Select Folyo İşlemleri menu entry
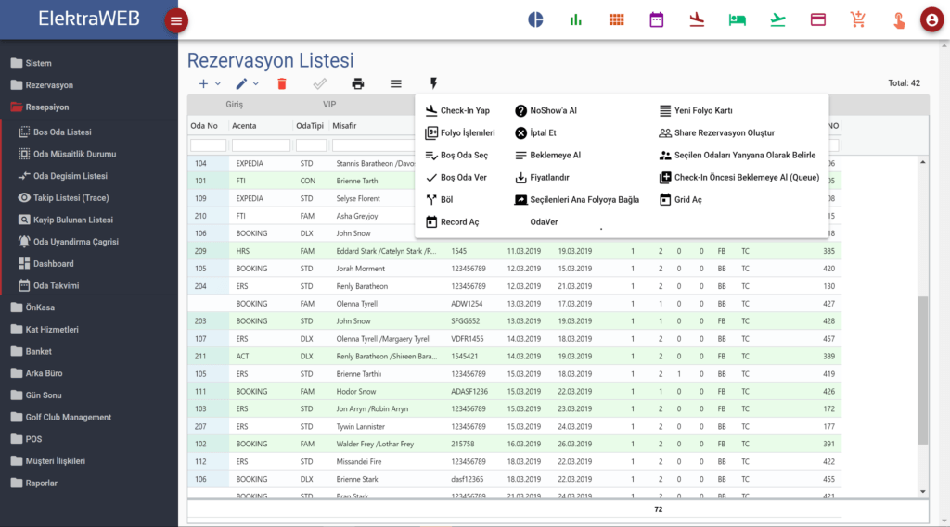The width and height of the screenshot is (950, 527). pyautogui.click(x=460, y=133)
